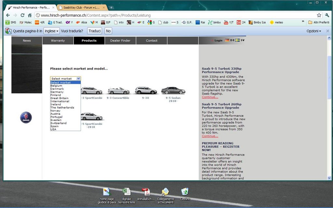Open the Saab logo badge

click(26, 117)
